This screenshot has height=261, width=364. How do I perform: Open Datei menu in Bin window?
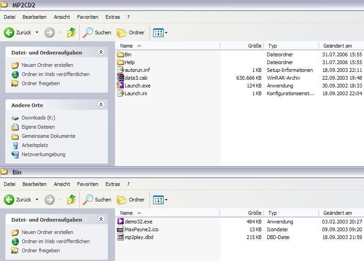10,184
